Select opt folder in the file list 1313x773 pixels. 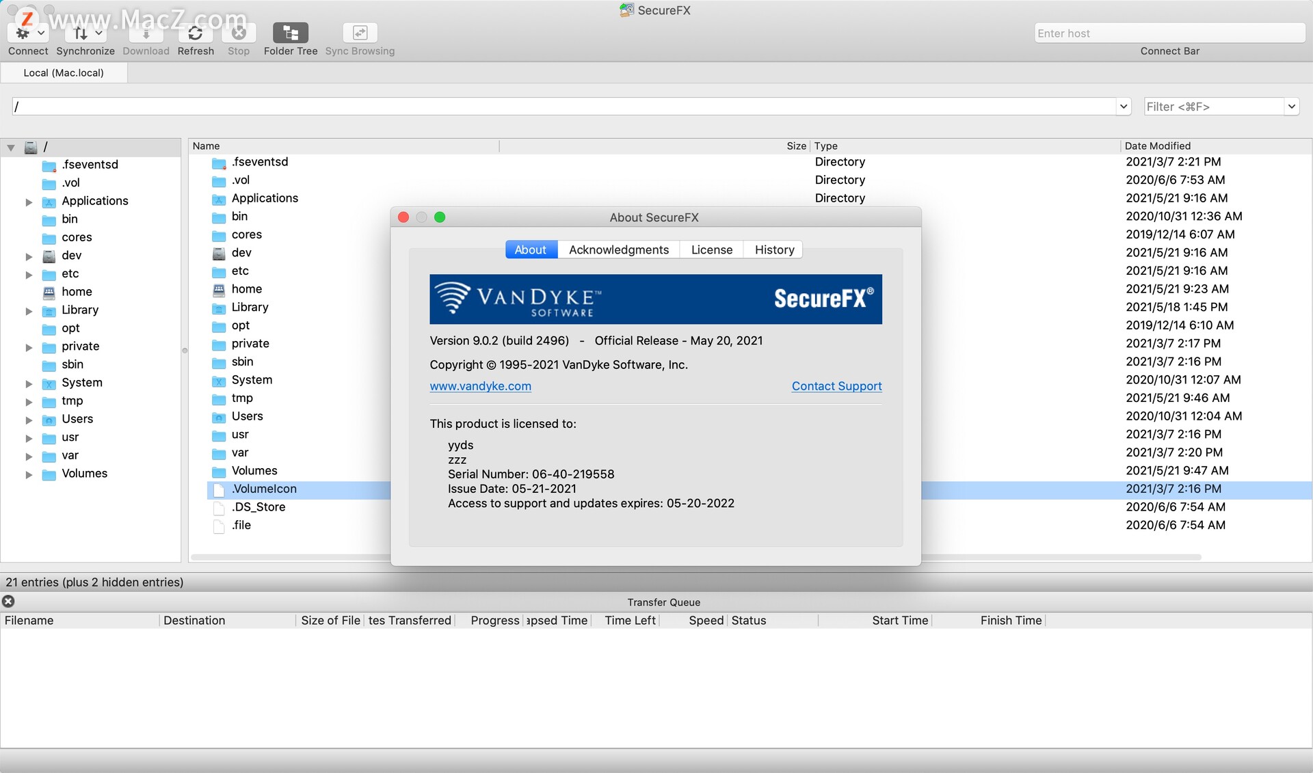pyautogui.click(x=241, y=325)
